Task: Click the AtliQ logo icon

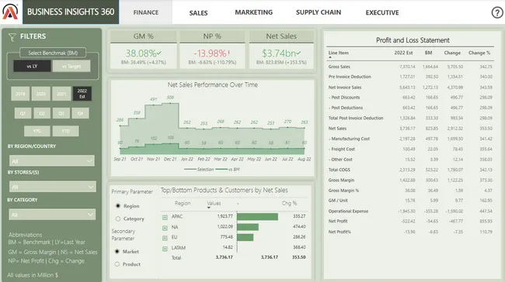Action: [x=10, y=12]
